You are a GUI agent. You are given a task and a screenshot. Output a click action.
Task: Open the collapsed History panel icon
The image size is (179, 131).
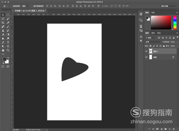[x=141, y=14]
